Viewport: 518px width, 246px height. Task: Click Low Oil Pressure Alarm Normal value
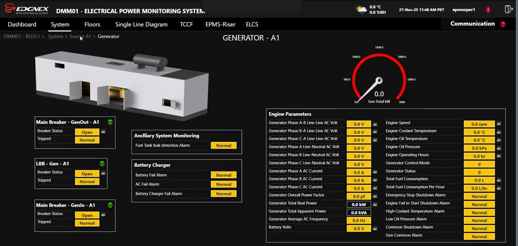pyautogui.click(x=479, y=221)
